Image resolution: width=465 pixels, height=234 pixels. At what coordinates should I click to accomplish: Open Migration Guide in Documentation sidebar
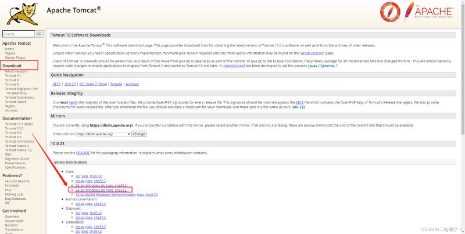click(17, 159)
